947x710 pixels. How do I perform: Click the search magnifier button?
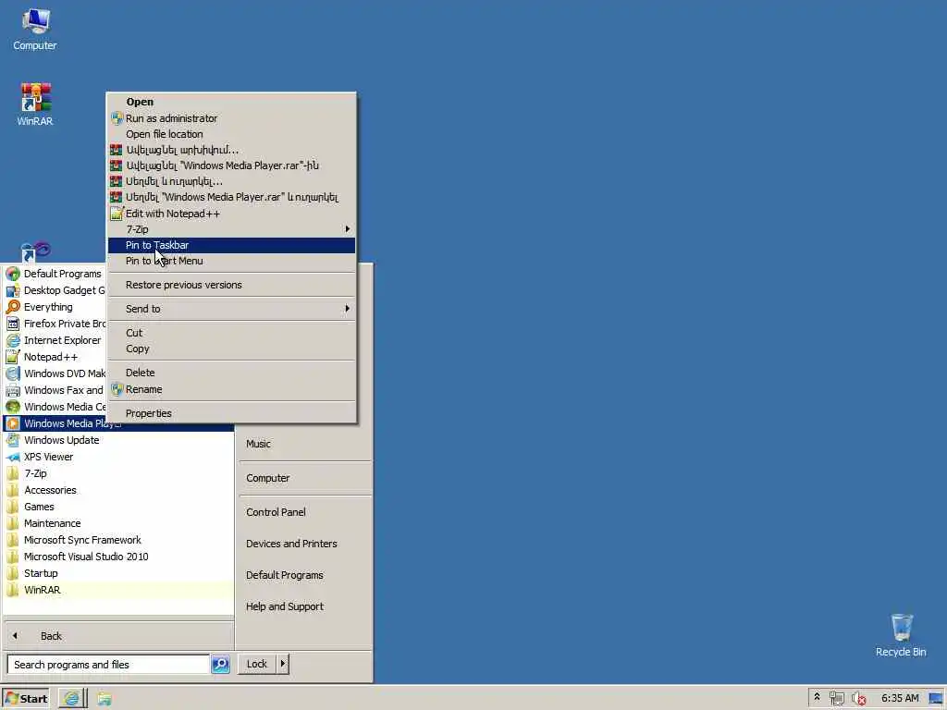pos(220,664)
